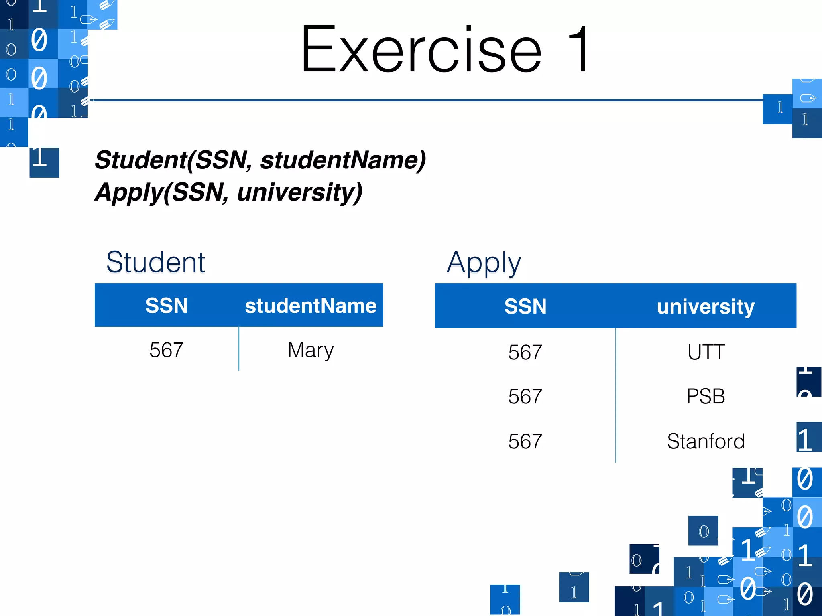
Task: Select the Apply table label
Action: pyautogui.click(x=484, y=263)
